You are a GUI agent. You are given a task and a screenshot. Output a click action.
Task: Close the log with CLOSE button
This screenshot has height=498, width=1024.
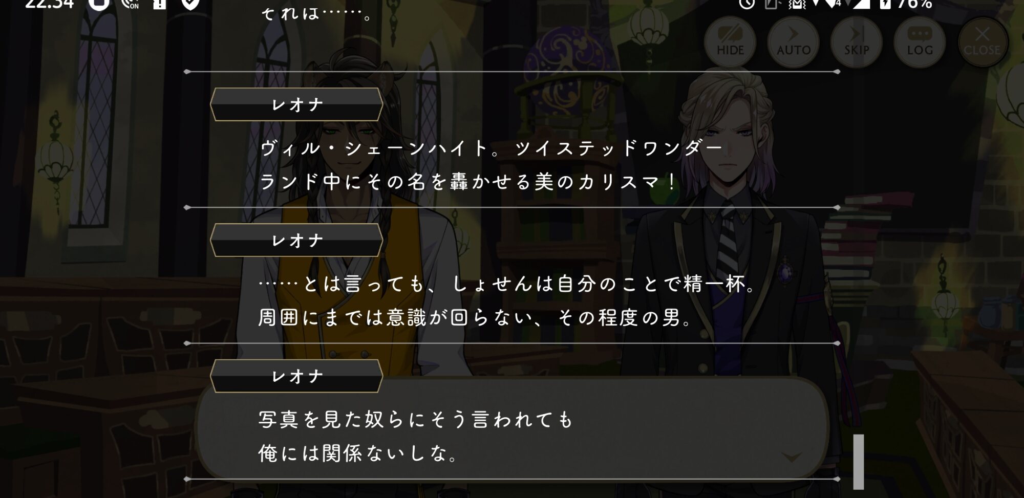point(983,41)
